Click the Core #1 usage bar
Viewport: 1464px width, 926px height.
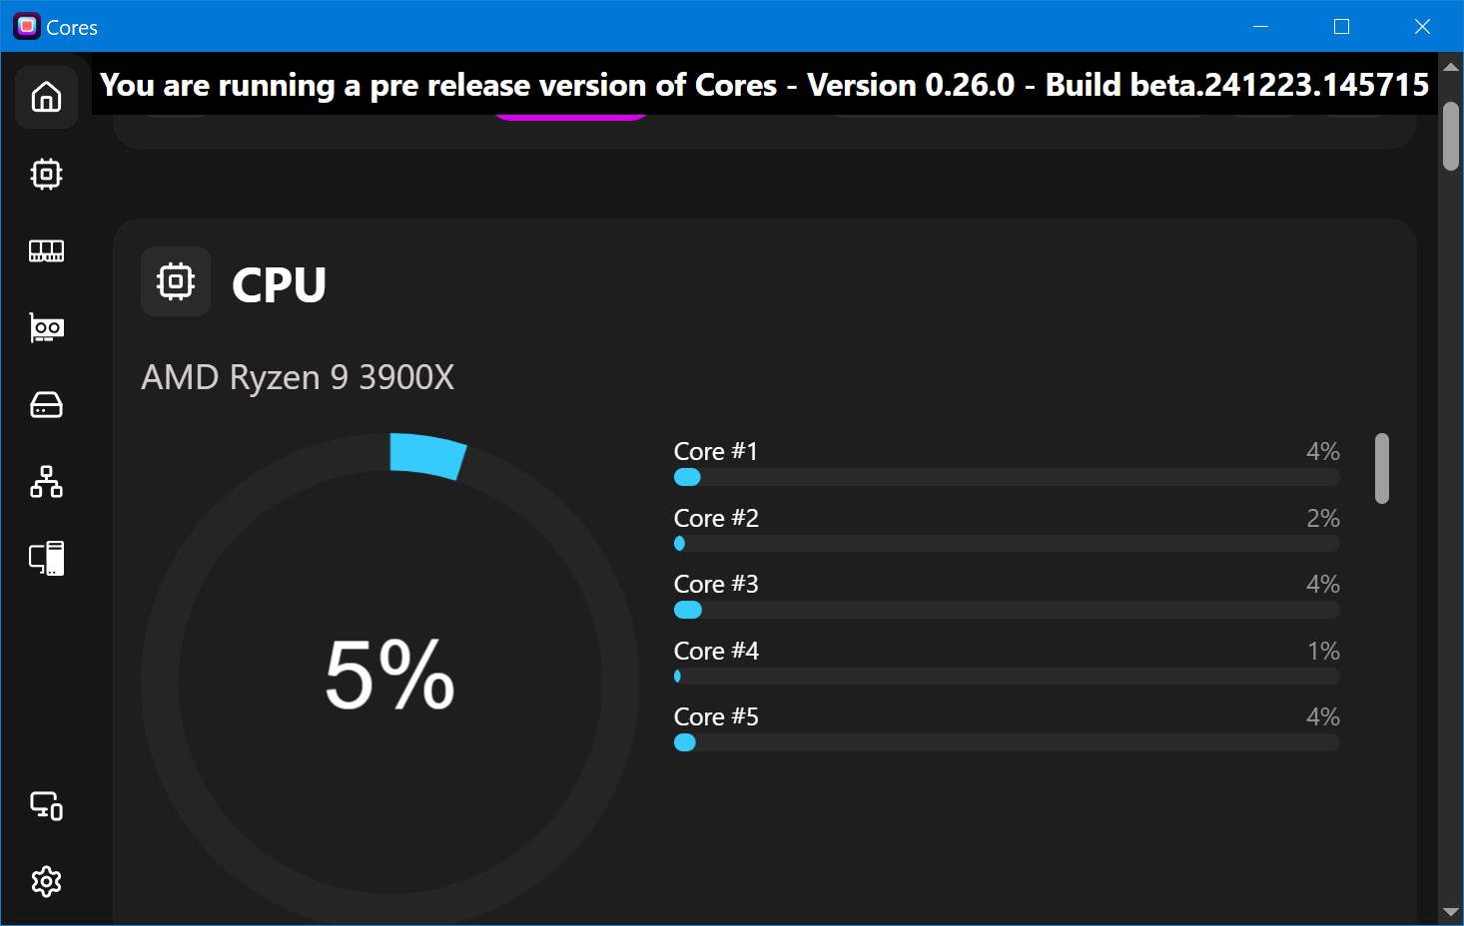(1007, 478)
